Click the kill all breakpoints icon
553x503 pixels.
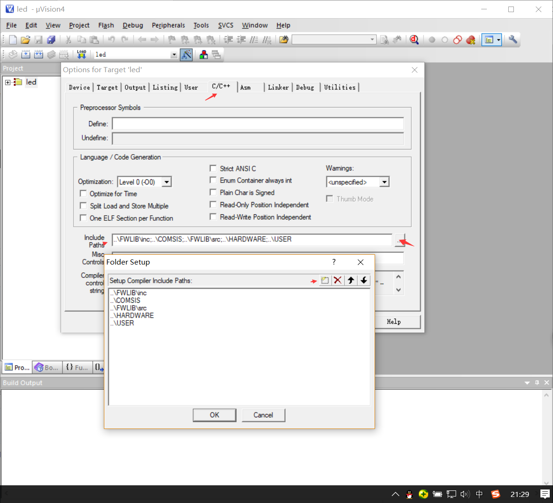471,40
